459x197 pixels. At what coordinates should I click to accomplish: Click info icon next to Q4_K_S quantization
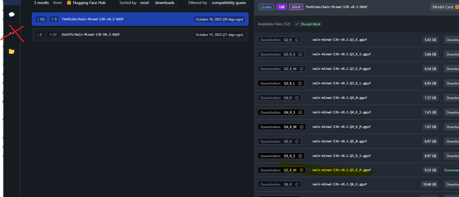301,112
